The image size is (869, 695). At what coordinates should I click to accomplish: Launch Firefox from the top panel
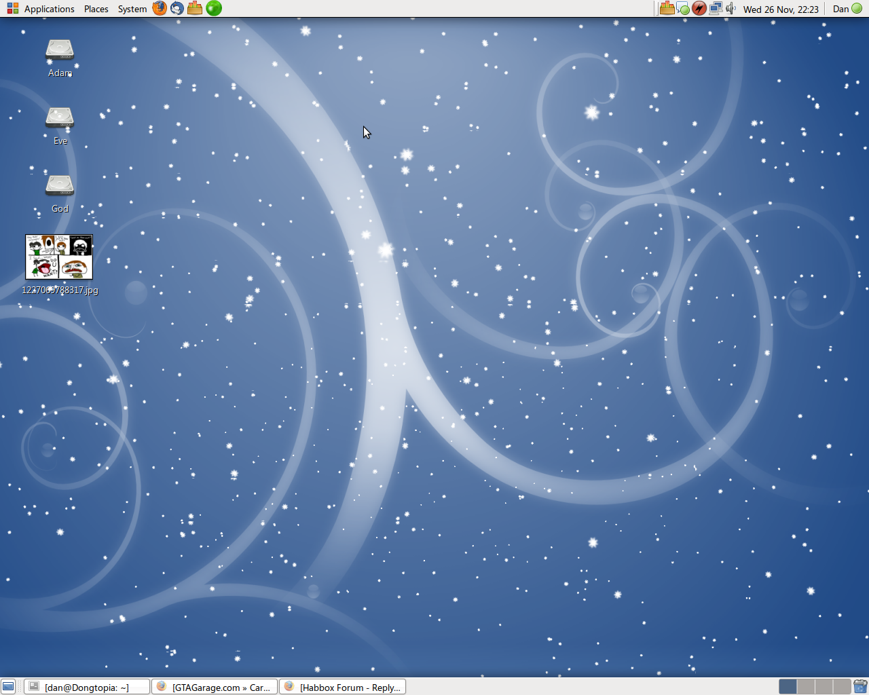(x=160, y=8)
